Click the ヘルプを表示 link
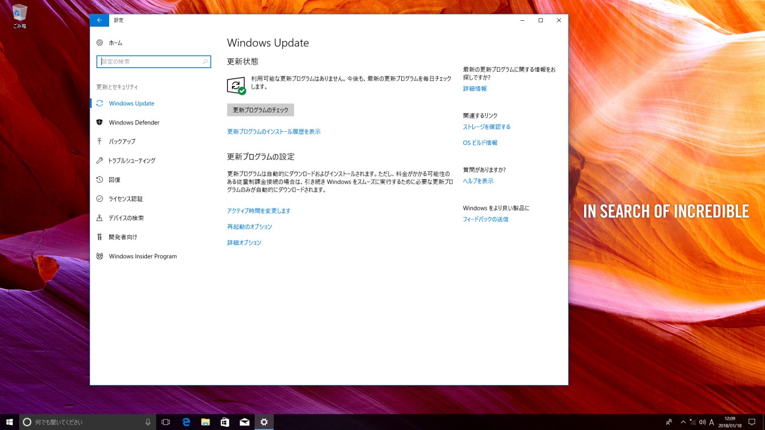This screenshot has width=765, height=430. coord(478,181)
